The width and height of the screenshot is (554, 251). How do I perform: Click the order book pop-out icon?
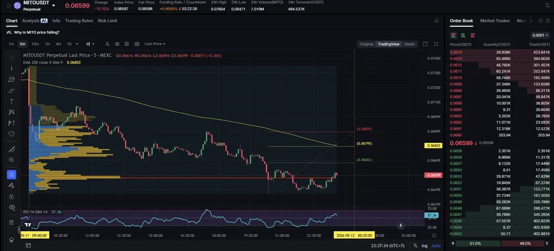point(541,21)
